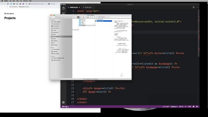
Task: Switch Finder to list view
Action: [76, 17]
